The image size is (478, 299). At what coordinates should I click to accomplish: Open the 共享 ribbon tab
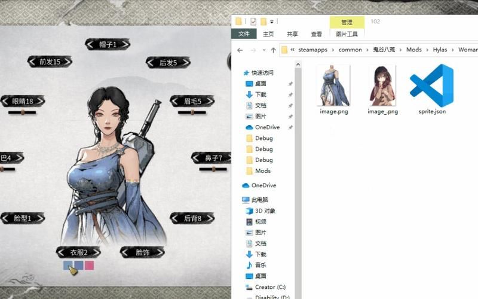pyautogui.click(x=292, y=34)
